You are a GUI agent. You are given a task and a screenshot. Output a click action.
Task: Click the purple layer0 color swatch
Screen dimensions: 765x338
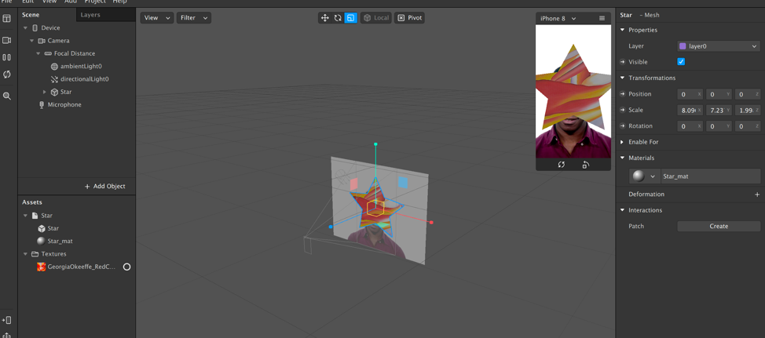[x=683, y=46]
